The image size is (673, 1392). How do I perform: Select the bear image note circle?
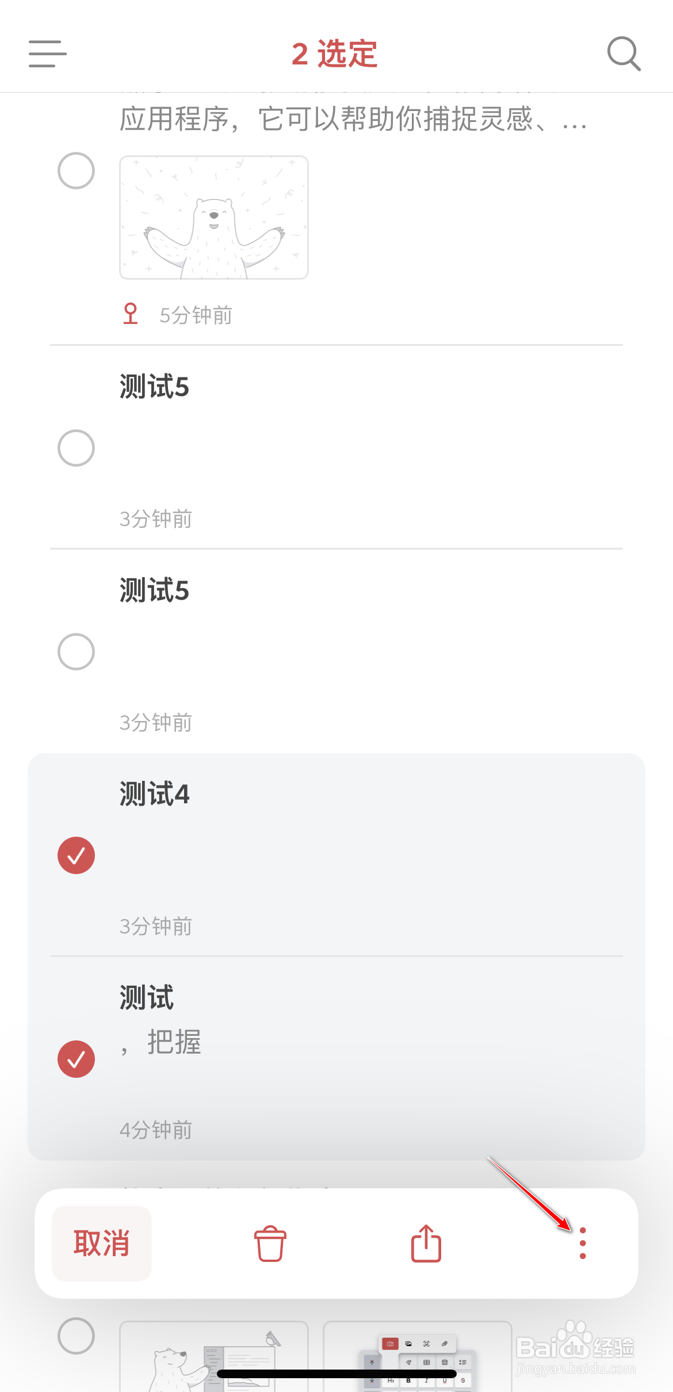pyautogui.click(x=76, y=171)
